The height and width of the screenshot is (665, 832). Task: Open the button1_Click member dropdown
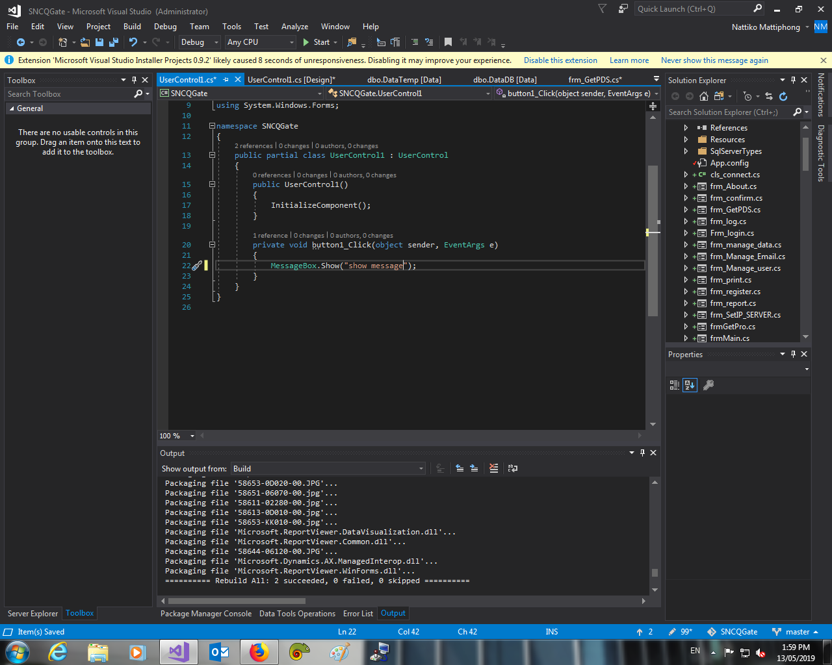coord(577,94)
